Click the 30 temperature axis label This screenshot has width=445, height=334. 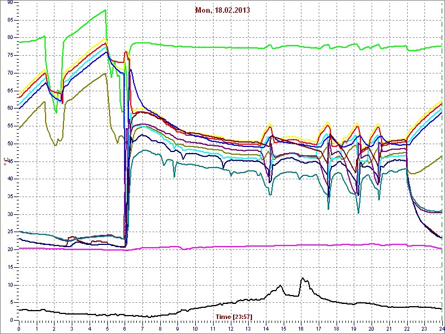[10, 214]
